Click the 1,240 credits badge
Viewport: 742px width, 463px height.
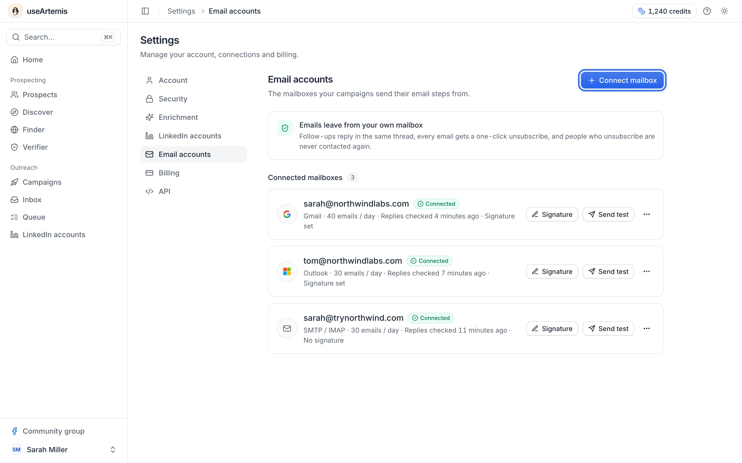pyautogui.click(x=664, y=11)
